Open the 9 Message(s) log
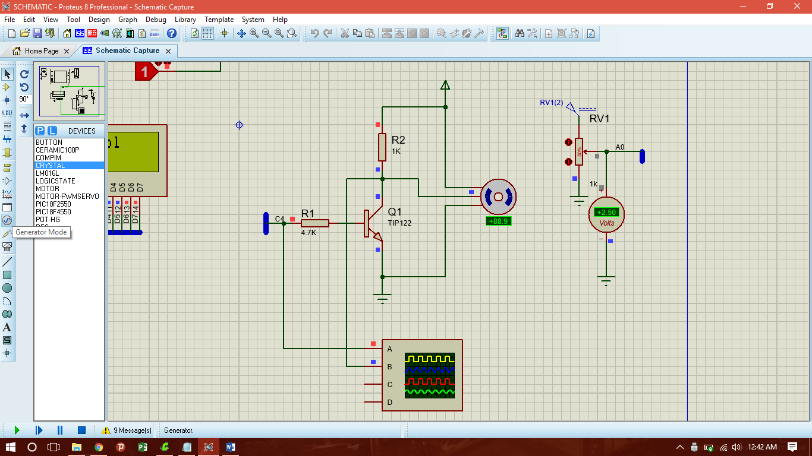This screenshot has width=812, height=456. (x=127, y=430)
